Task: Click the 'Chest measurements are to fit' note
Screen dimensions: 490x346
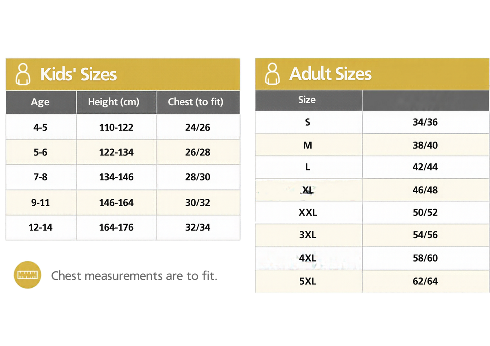Action: [134, 276]
